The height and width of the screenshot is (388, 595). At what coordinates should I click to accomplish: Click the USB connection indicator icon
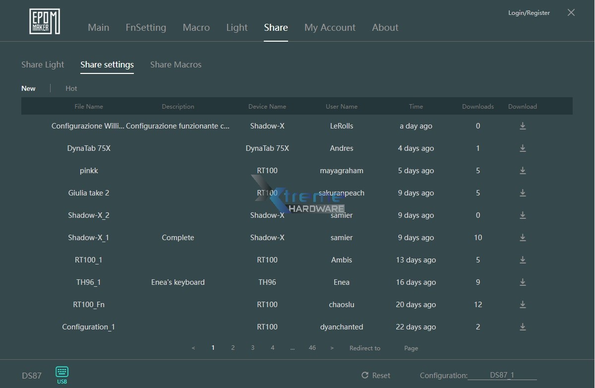61,372
